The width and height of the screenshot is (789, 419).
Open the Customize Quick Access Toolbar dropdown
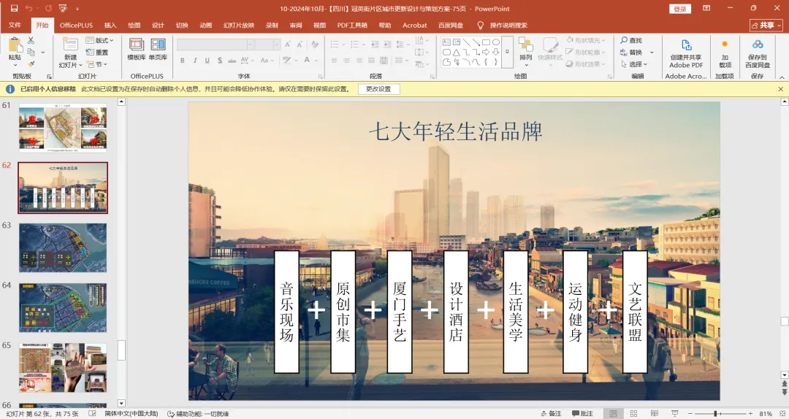(x=77, y=9)
